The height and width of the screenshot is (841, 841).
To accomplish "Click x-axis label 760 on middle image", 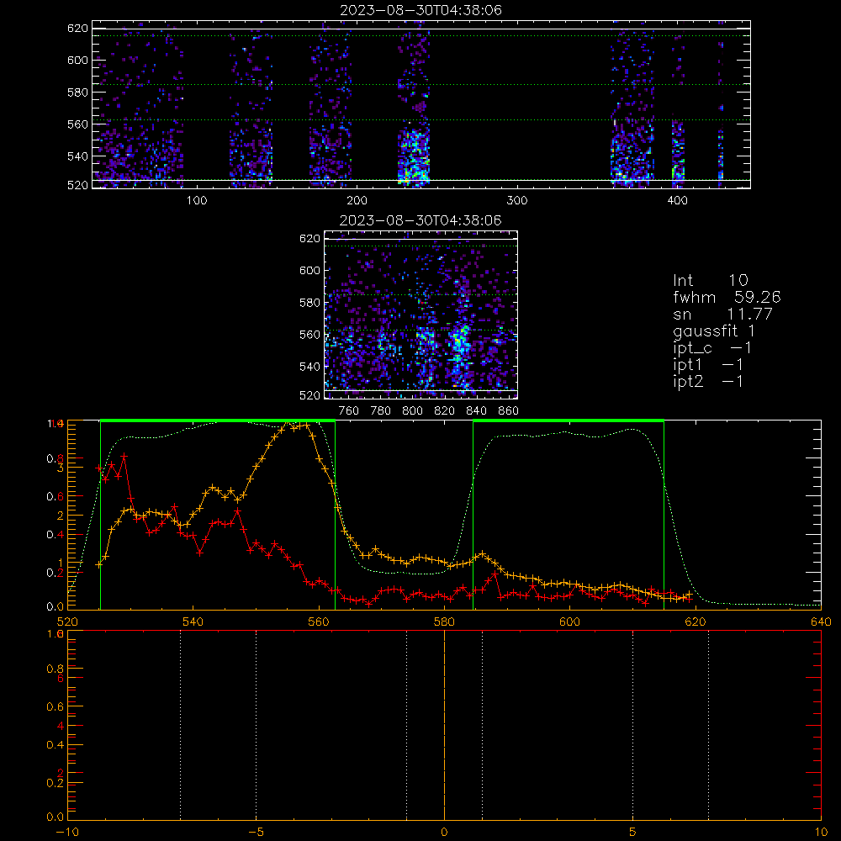I will (349, 411).
